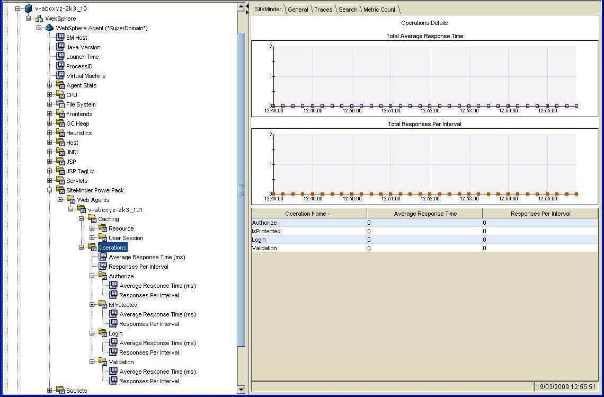The height and width of the screenshot is (397, 604).
Task: Expand the Agent Stats node
Action: 50,85
